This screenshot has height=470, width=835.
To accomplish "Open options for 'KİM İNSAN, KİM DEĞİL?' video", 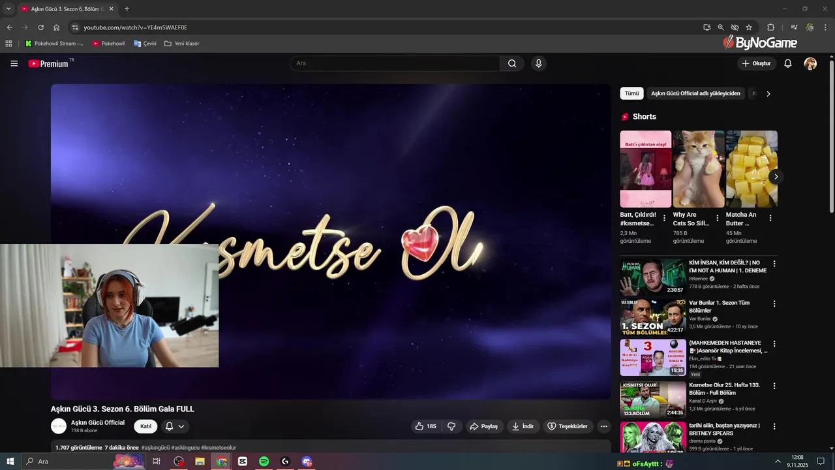I will [x=774, y=264].
